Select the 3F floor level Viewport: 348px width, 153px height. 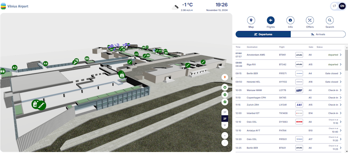[225, 112]
